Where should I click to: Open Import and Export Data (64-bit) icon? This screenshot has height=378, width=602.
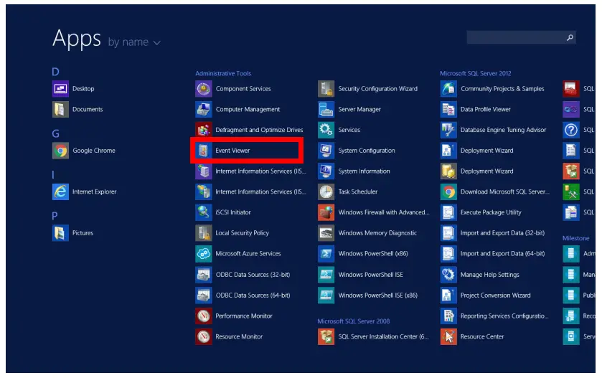click(x=448, y=254)
